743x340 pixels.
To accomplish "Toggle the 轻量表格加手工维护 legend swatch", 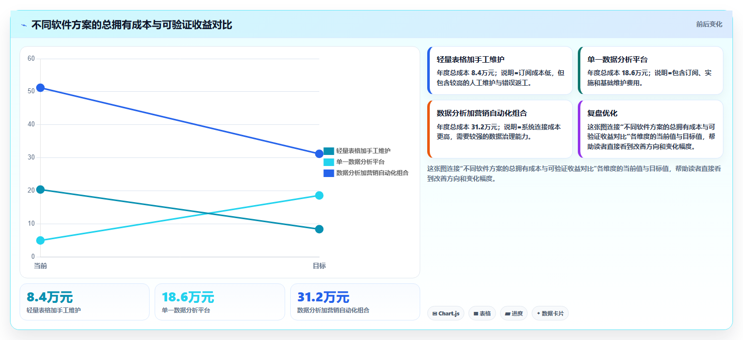I will 329,151.
